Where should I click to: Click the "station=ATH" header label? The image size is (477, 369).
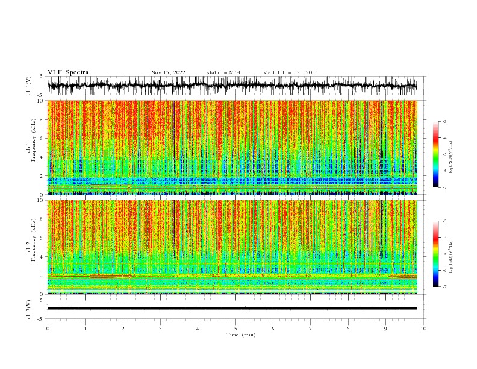(223, 72)
